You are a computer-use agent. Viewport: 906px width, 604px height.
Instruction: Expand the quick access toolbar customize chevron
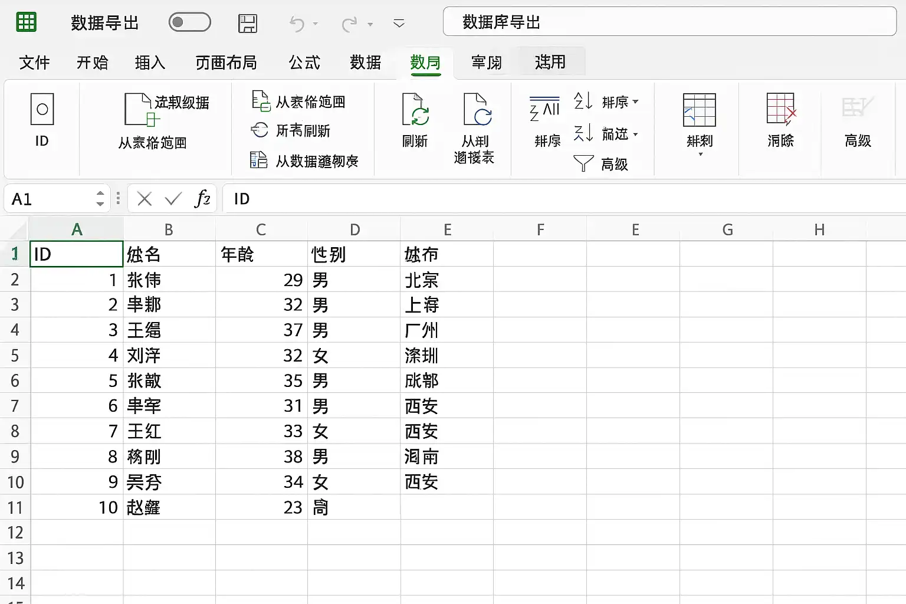(x=399, y=24)
